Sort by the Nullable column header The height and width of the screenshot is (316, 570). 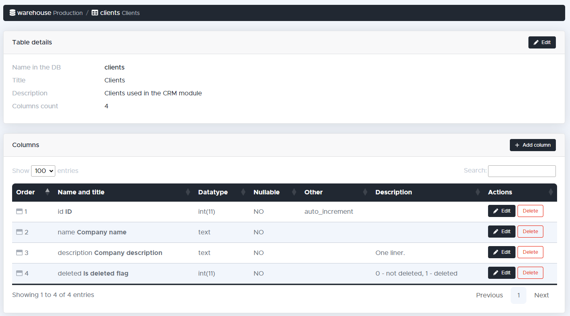coord(266,192)
